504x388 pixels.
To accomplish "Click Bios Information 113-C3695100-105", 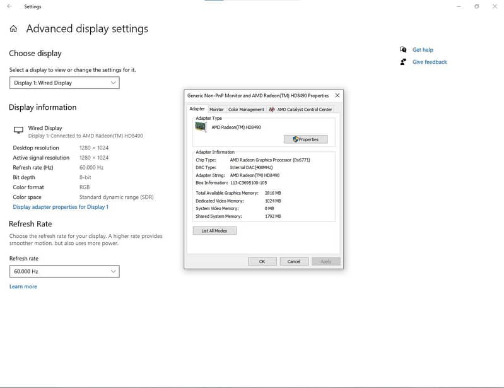I will (x=249, y=183).
